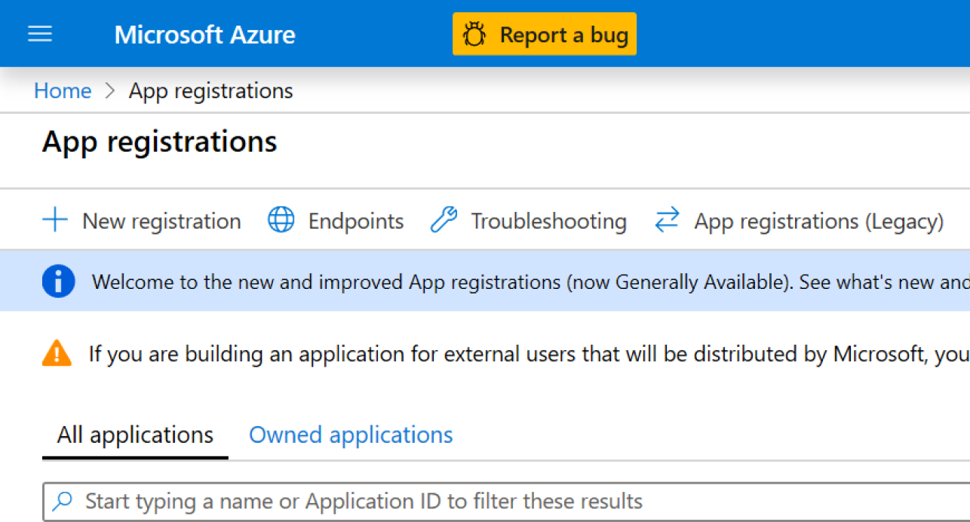
Task: Click the App registrations (Legacy) label
Action: point(818,221)
